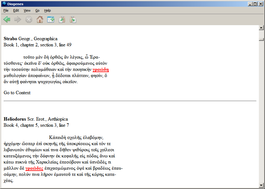Open the Edit menu
The width and height of the screenshot is (265, 189).
point(16,10)
